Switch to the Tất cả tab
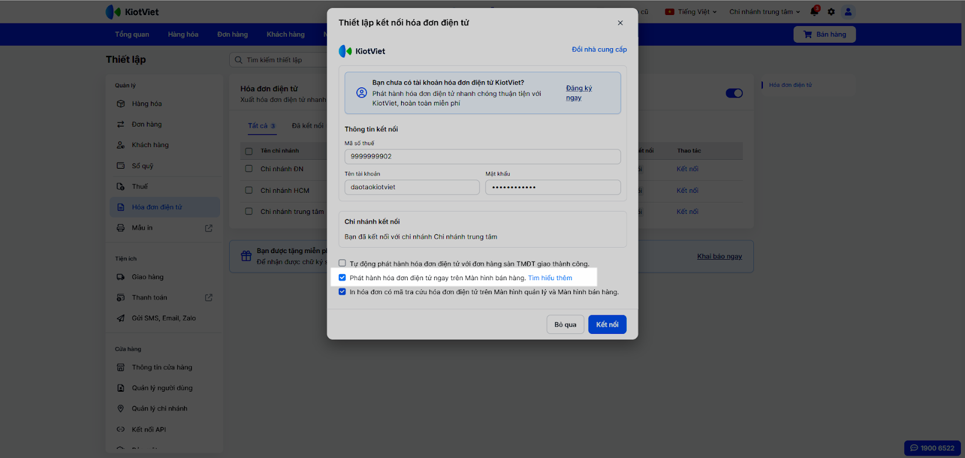965x458 pixels. pos(262,126)
